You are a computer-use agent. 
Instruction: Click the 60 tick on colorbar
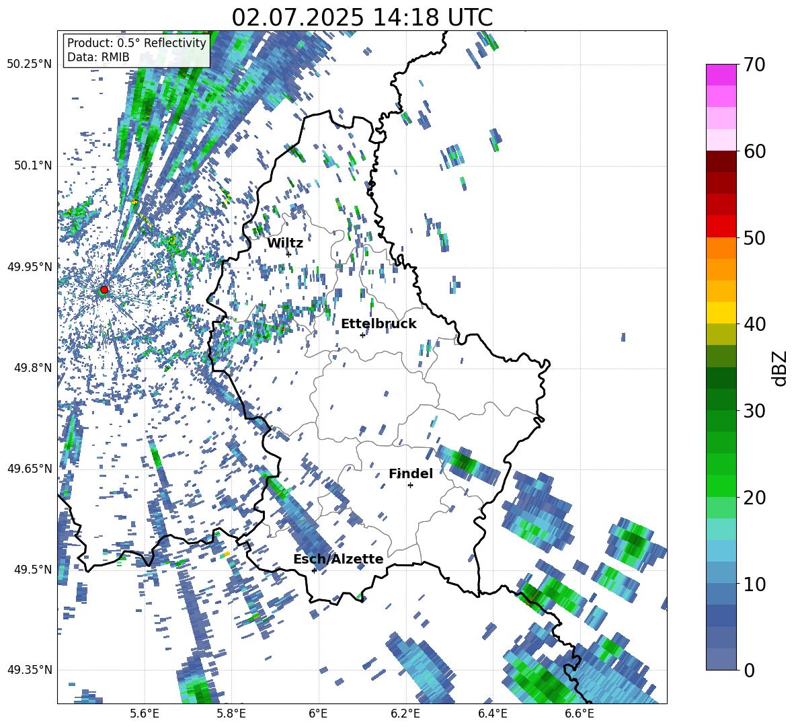coord(754,151)
